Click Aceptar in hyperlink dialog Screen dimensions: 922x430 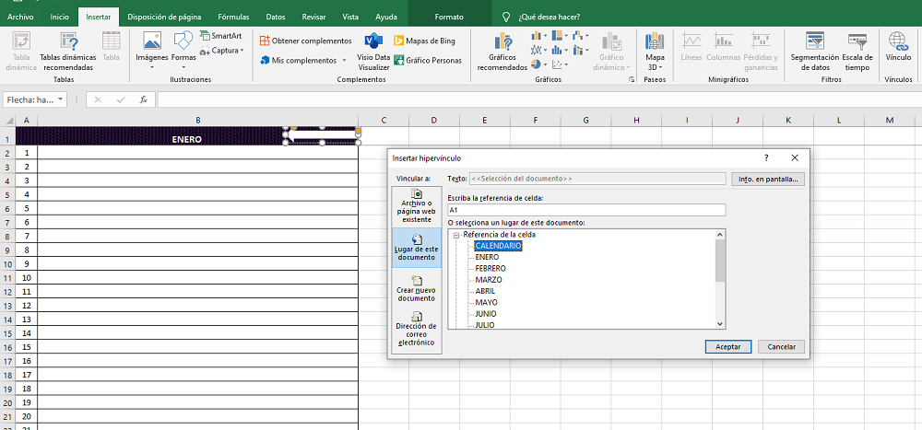tap(728, 347)
